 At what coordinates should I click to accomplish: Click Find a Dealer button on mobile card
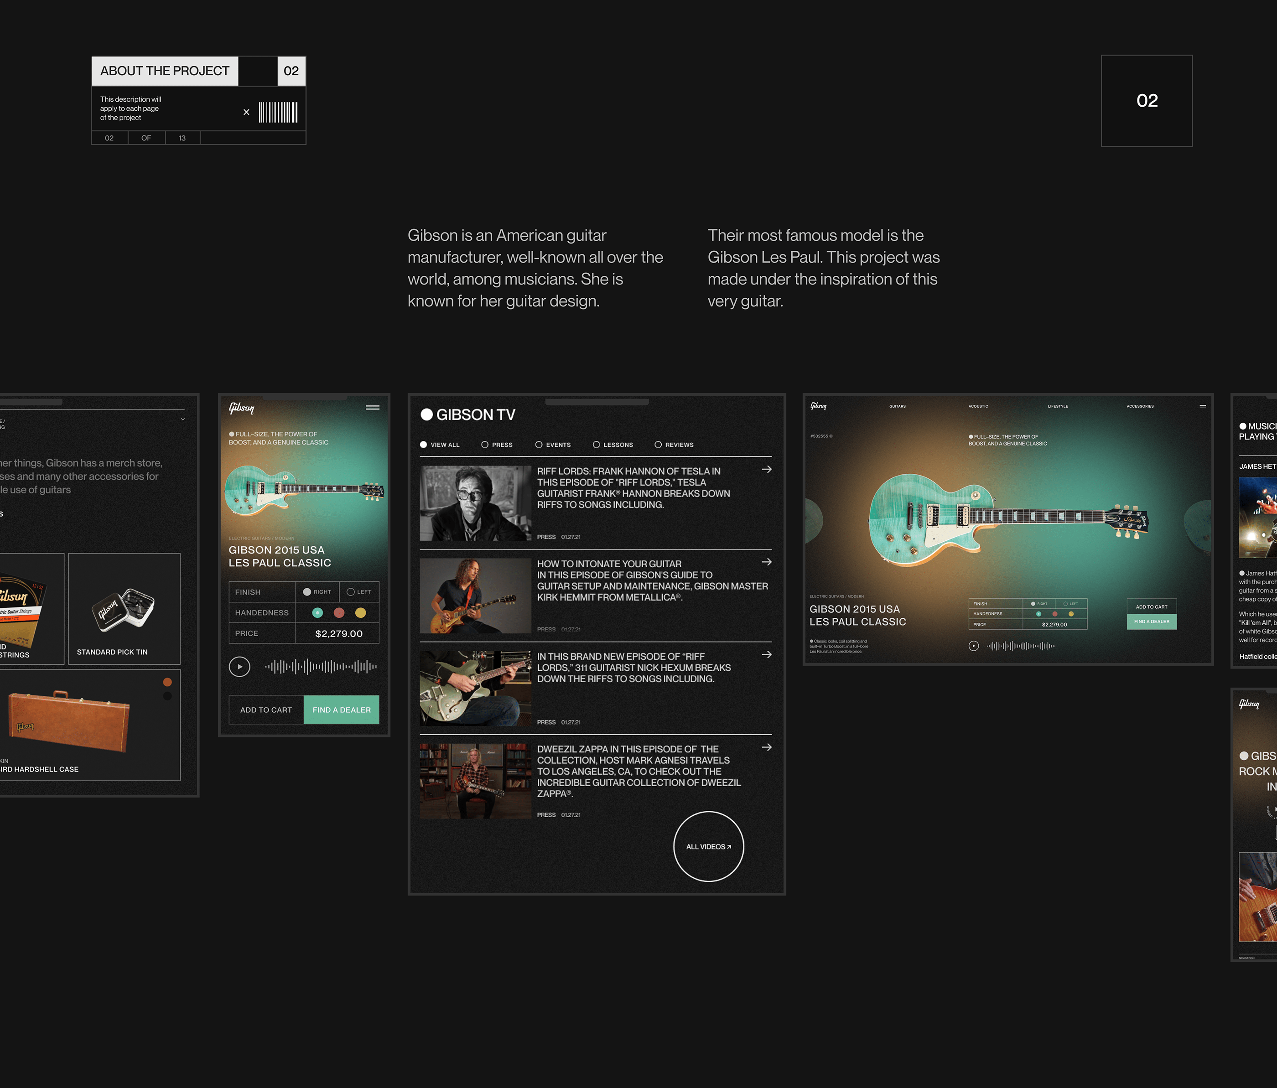[x=342, y=710]
